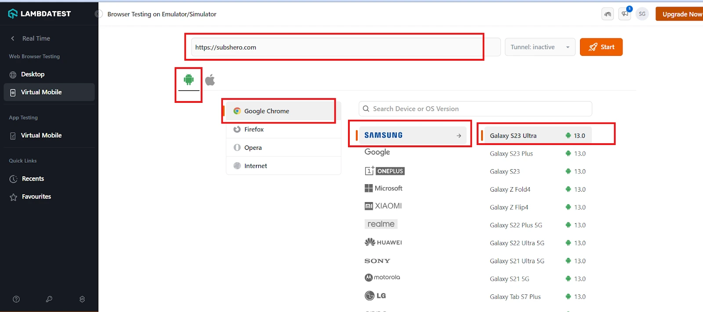Viewport: 703px width, 312px height.
Task: Click Android icon beside Galaxy S23 Ultra version
Action: 568,135
